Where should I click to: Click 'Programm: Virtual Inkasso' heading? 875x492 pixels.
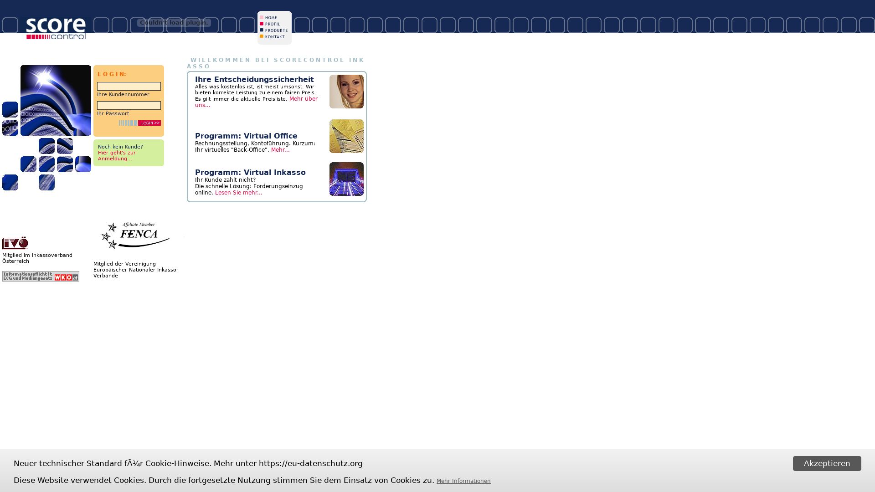click(250, 173)
